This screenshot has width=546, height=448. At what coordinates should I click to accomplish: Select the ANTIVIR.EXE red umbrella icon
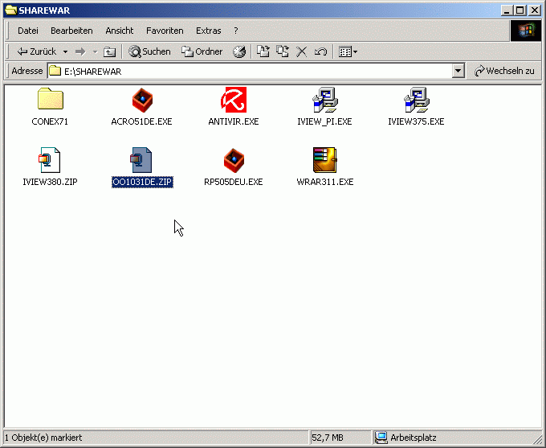[x=234, y=100]
